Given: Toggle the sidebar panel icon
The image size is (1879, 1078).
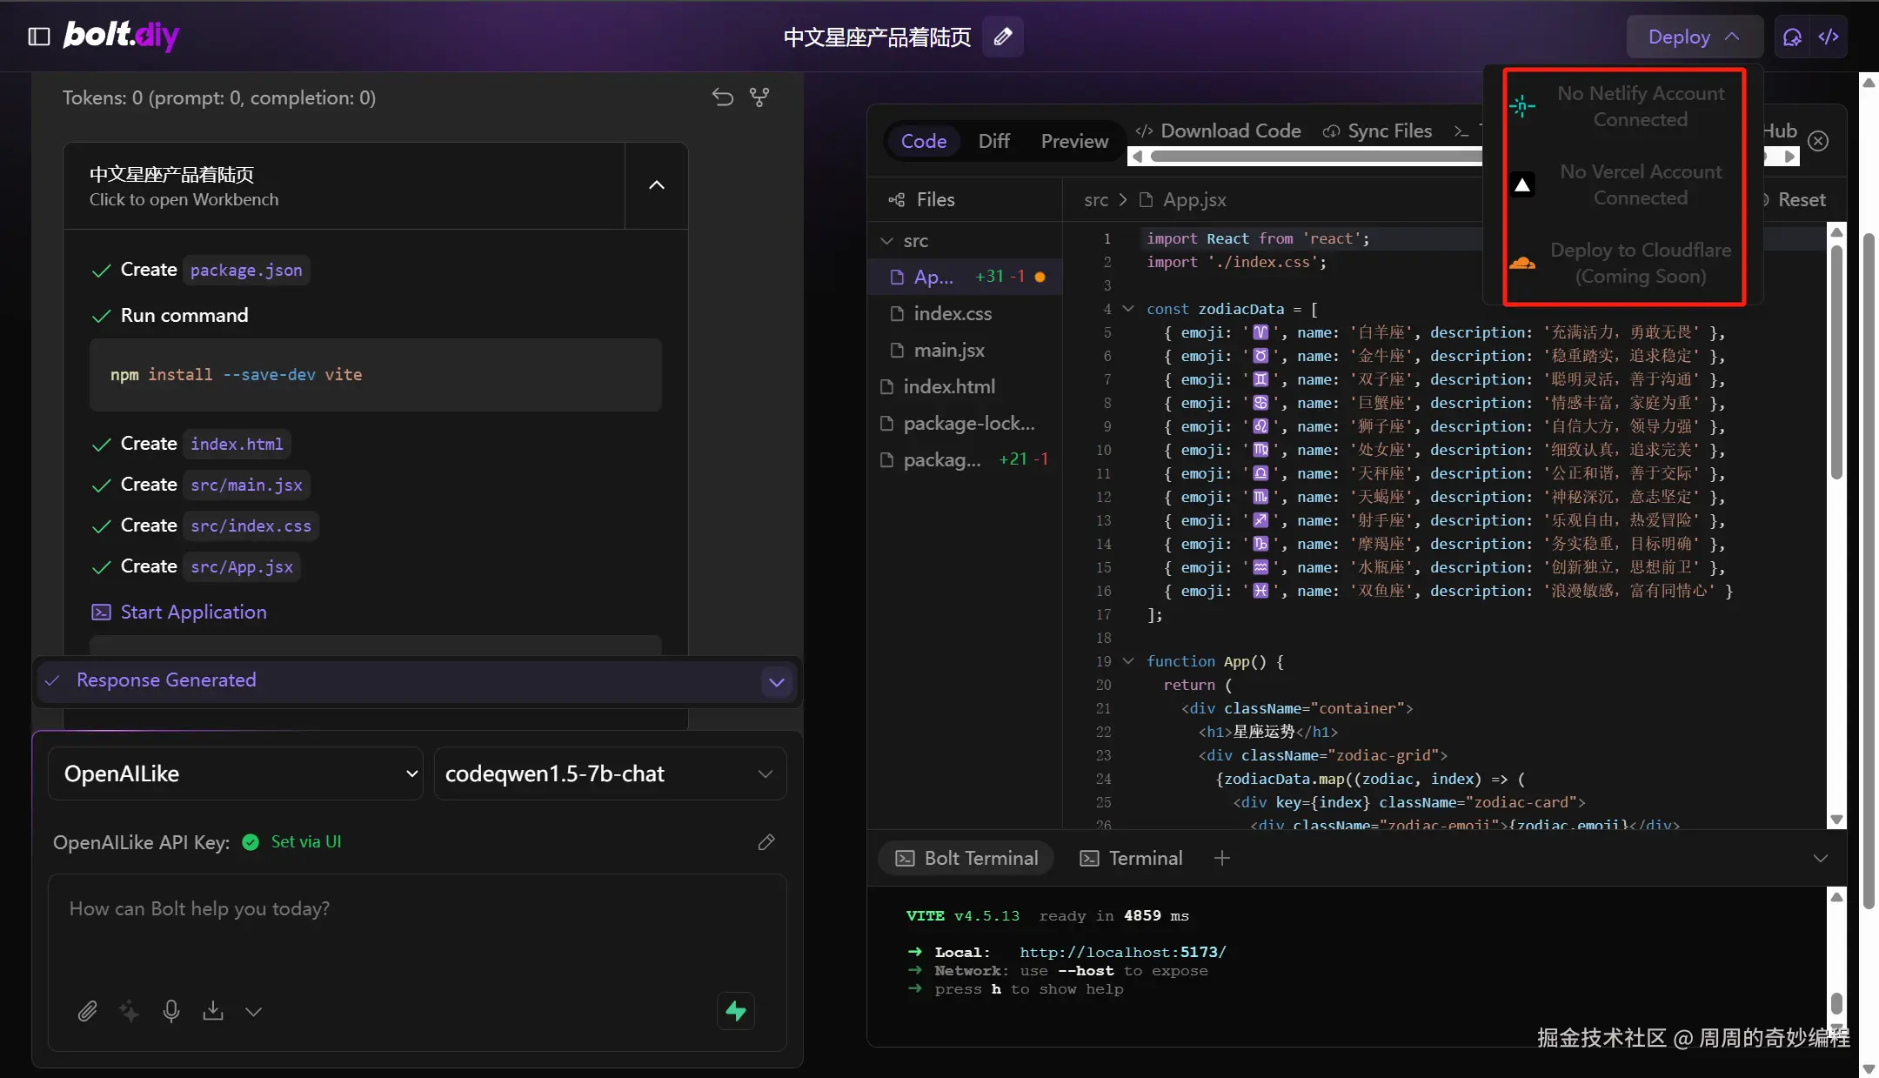Looking at the screenshot, I should coord(39,37).
